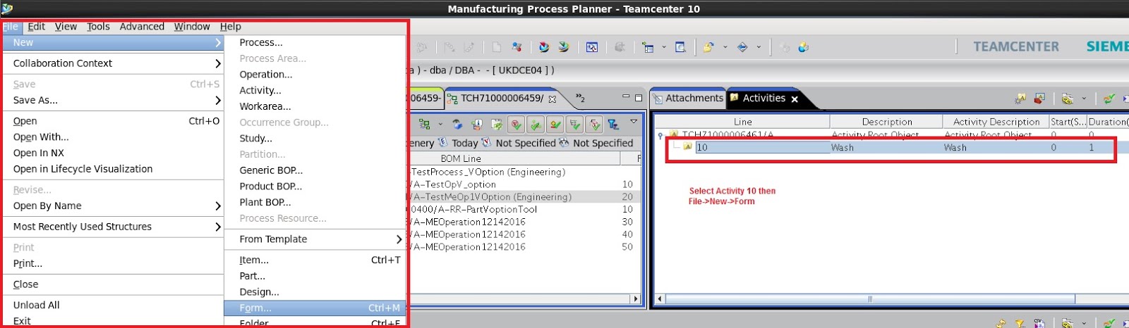Choose Activity... in the New submenu
The width and height of the screenshot is (1129, 328).
260,90
